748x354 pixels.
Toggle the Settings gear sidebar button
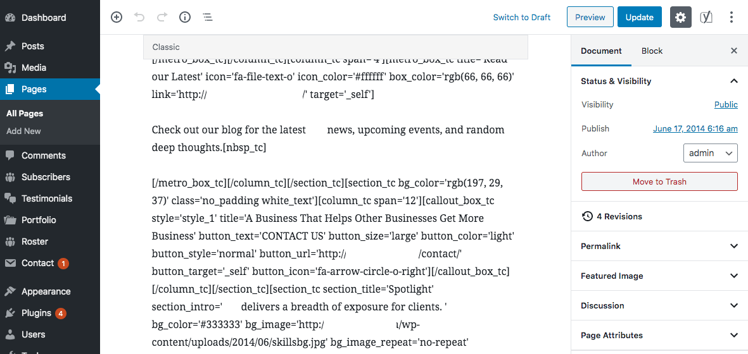click(681, 17)
